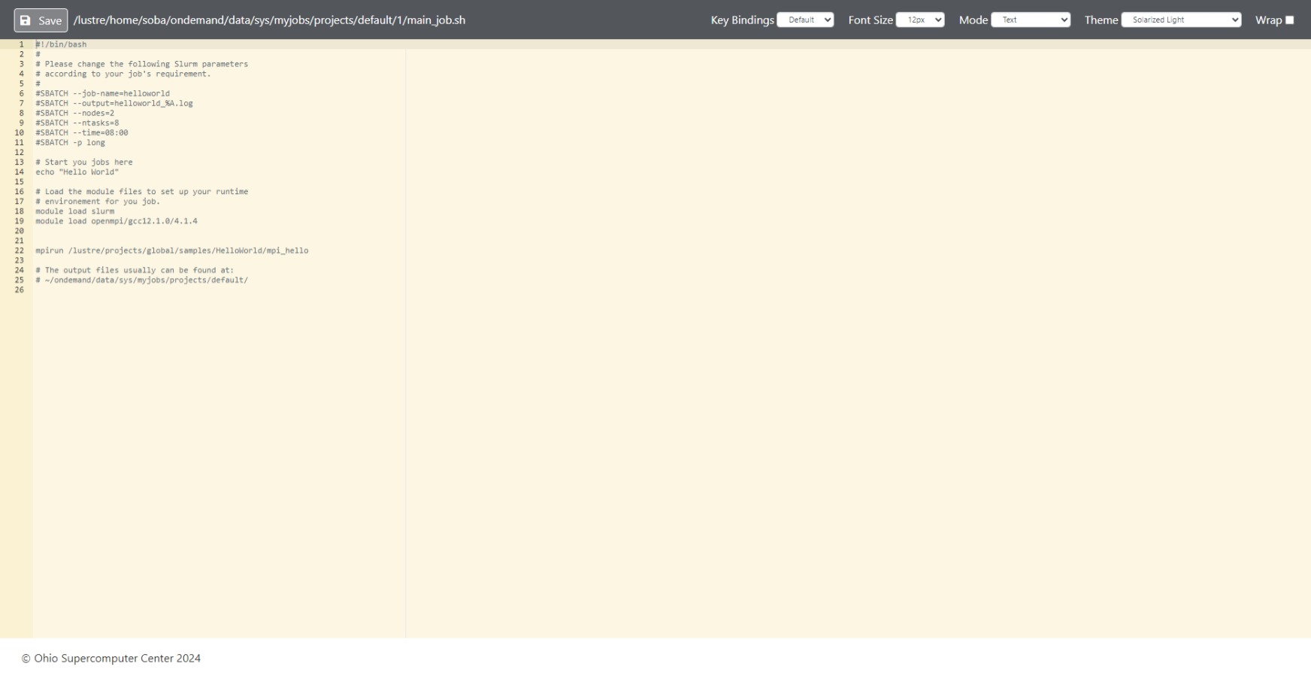Select the --time=08:00 line
Viewport: 1311px width, 676px height.
tap(82, 133)
